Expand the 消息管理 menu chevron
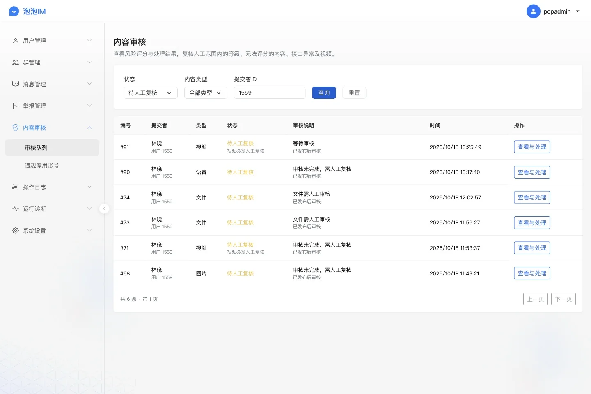Image resolution: width=591 pixels, height=394 pixels. tap(89, 84)
